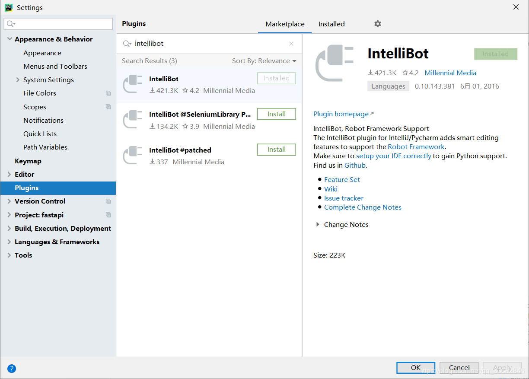Viewport: 529px width, 379px height.
Task: Click the plugin search magnifier icon
Action: pos(127,44)
